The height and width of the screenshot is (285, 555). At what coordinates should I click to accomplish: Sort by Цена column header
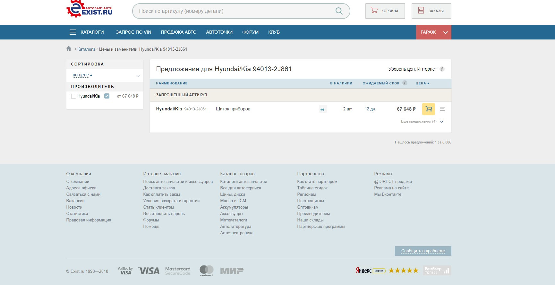pyautogui.click(x=422, y=83)
